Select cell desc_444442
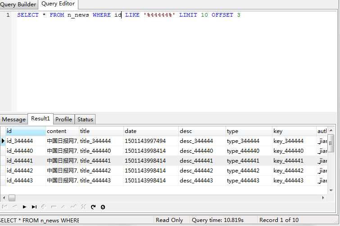The height and width of the screenshot is (226, 340). [202, 171]
